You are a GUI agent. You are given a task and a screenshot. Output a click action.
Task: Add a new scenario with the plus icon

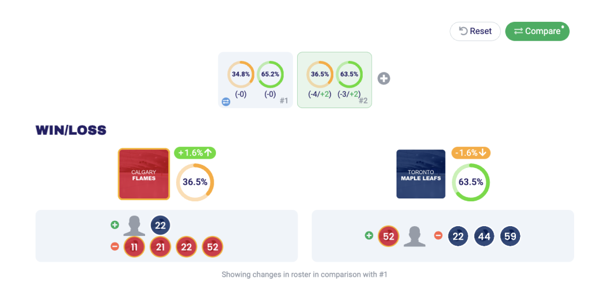[383, 78]
